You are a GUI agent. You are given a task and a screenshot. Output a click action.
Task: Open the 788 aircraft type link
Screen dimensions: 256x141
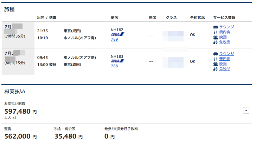(x=114, y=66)
